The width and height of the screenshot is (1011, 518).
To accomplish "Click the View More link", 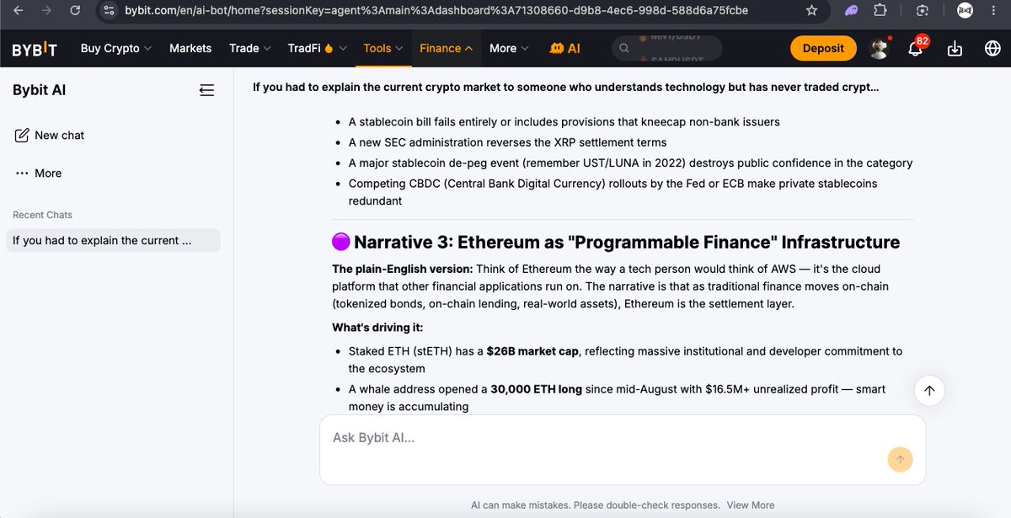I will pos(751,505).
